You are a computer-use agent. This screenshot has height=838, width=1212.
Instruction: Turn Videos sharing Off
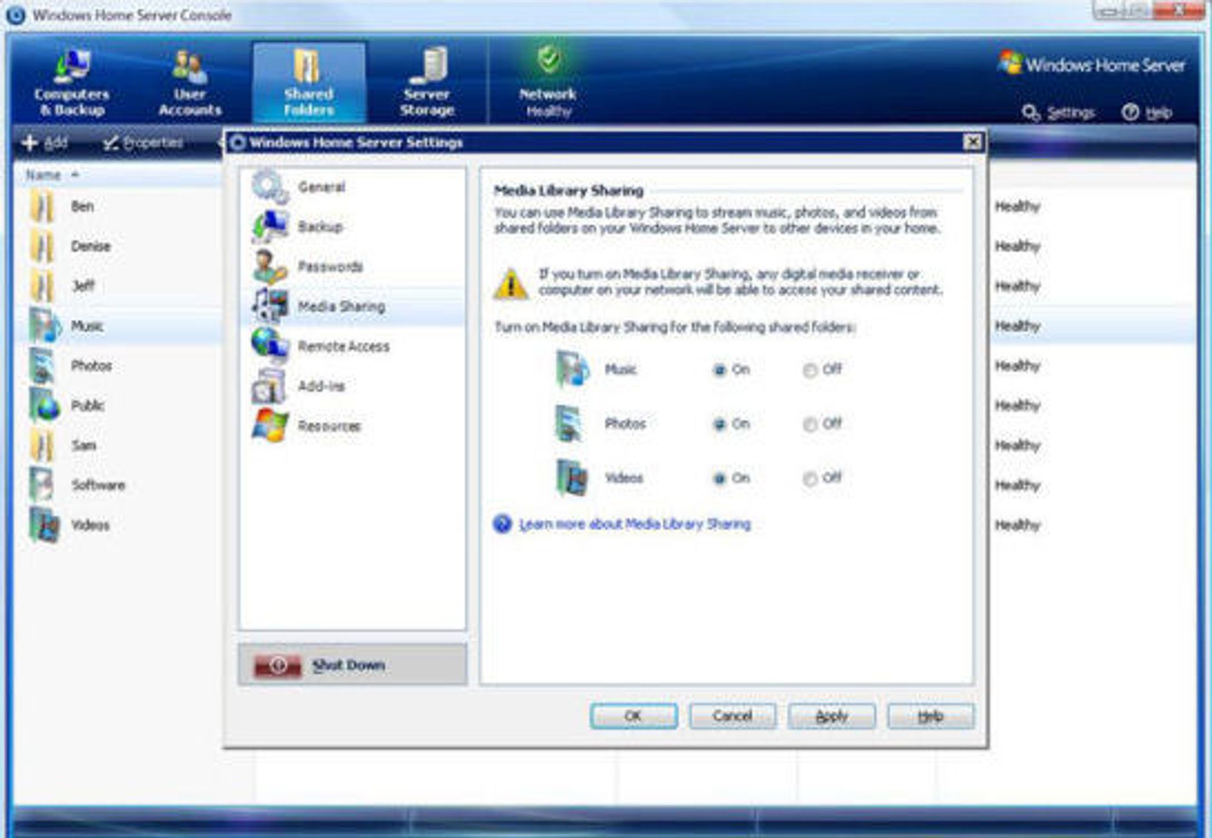coord(810,479)
